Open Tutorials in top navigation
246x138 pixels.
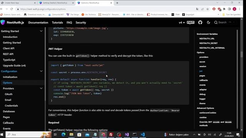57,23
